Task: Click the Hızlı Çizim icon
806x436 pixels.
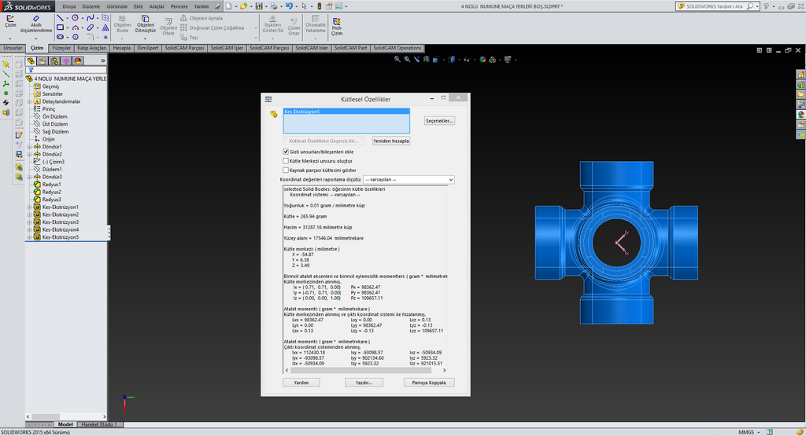Action: pyautogui.click(x=337, y=23)
